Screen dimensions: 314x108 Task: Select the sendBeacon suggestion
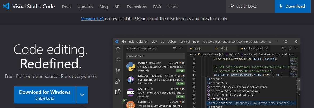pyautogui.click(x=251, y=99)
